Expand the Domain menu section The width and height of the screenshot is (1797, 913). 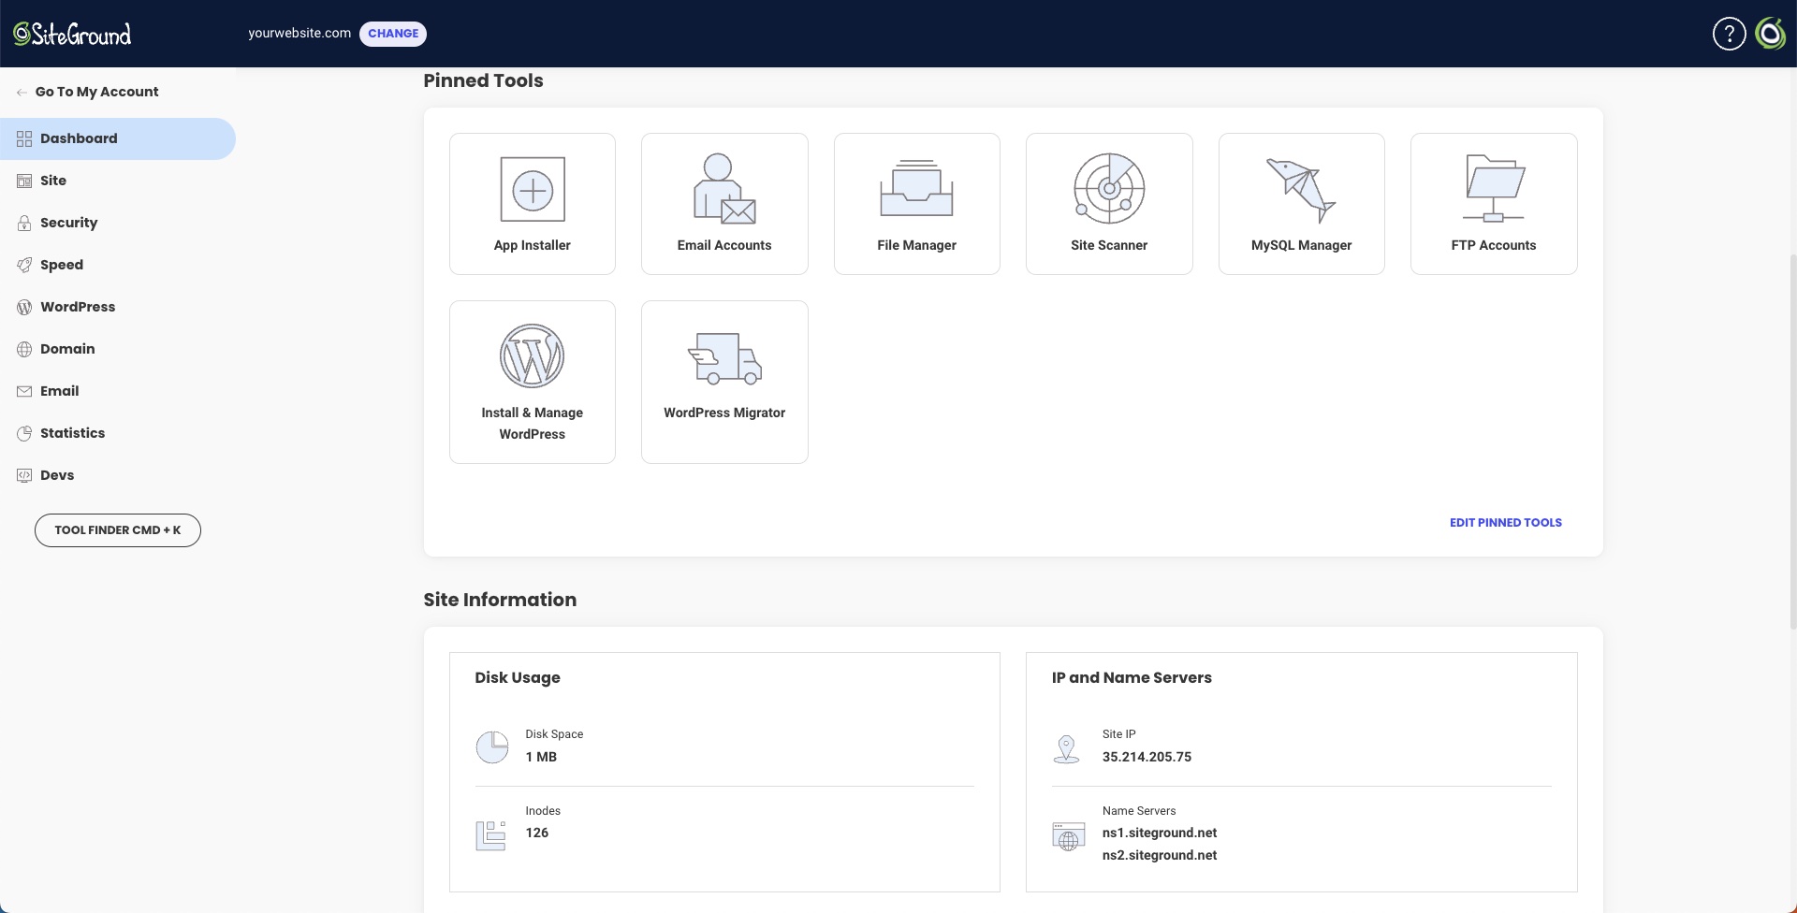click(118, 349)
